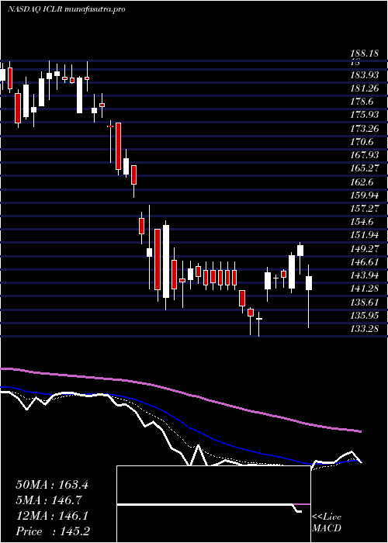
Task: Click the <<Live MACD label
Action: click(x=327, y=523)
